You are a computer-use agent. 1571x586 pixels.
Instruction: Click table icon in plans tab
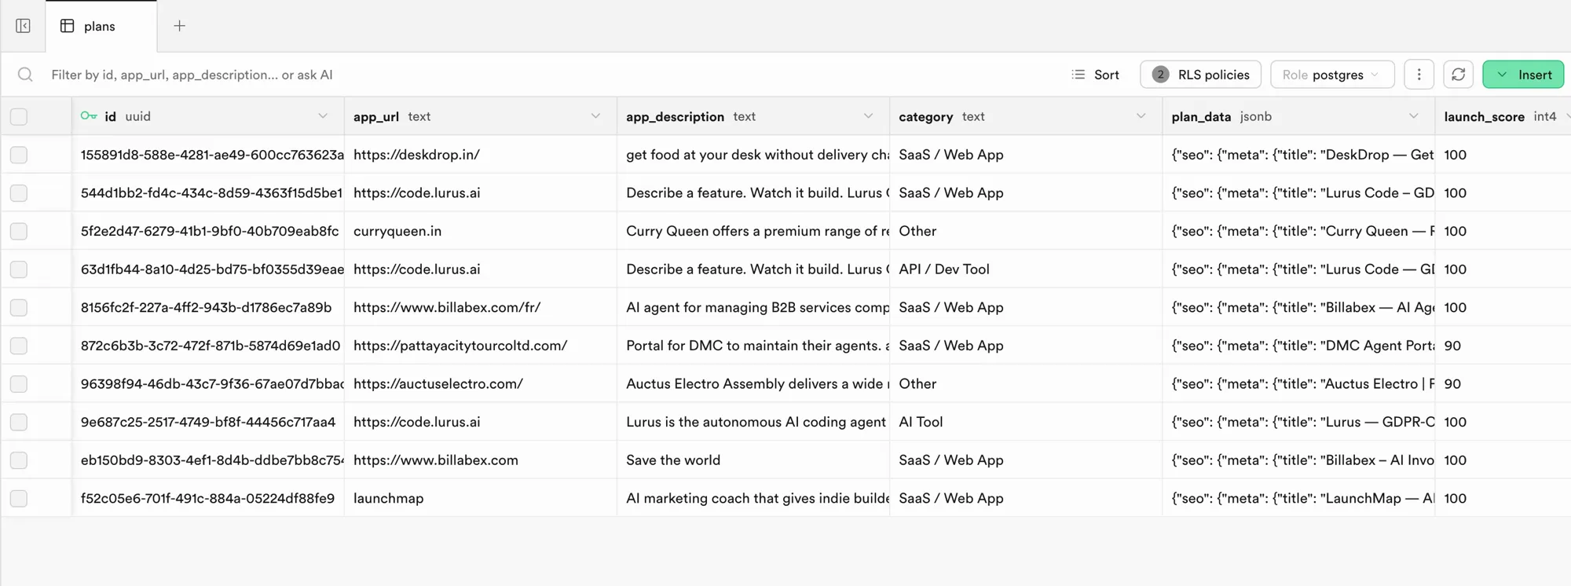pyautogui.click(x=68, y=26)
